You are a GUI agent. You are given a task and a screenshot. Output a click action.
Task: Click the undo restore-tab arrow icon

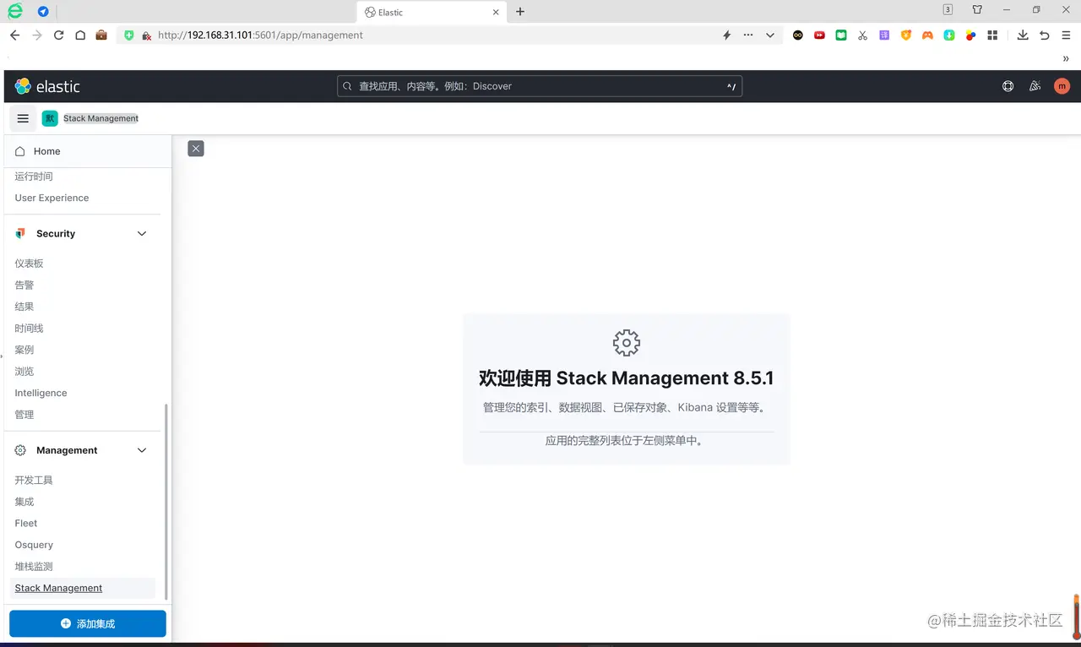click(x=1045, y=35)
